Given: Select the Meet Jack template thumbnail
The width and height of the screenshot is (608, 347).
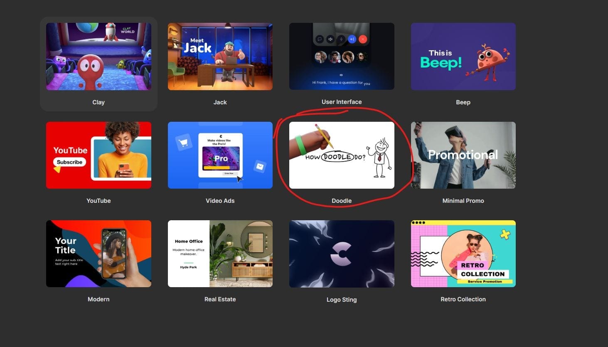Looking at the screenshot, I should point(220,57).
